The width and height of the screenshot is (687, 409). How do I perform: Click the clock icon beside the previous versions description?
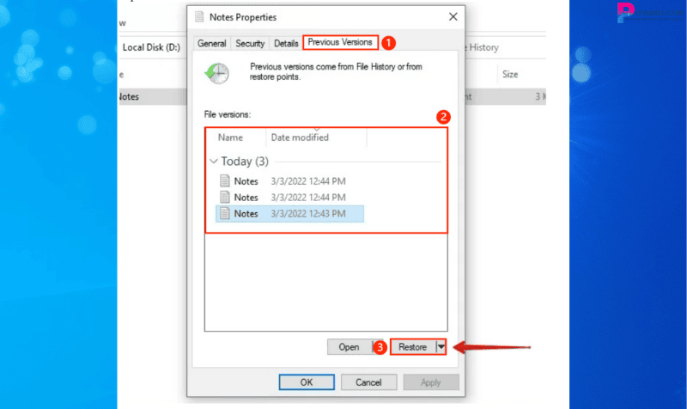pyautogui.click(x=216, y=73)
